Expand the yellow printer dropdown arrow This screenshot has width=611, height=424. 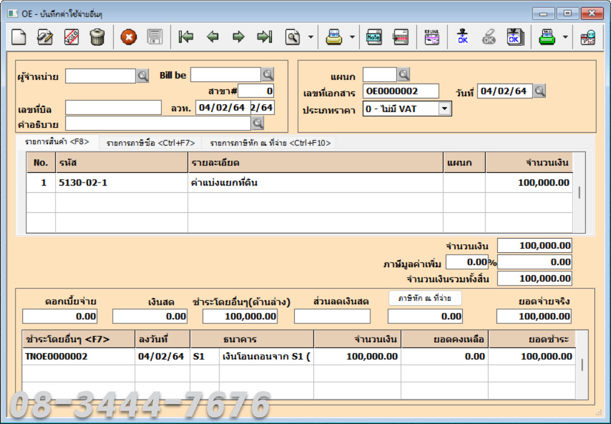[352, 37]
